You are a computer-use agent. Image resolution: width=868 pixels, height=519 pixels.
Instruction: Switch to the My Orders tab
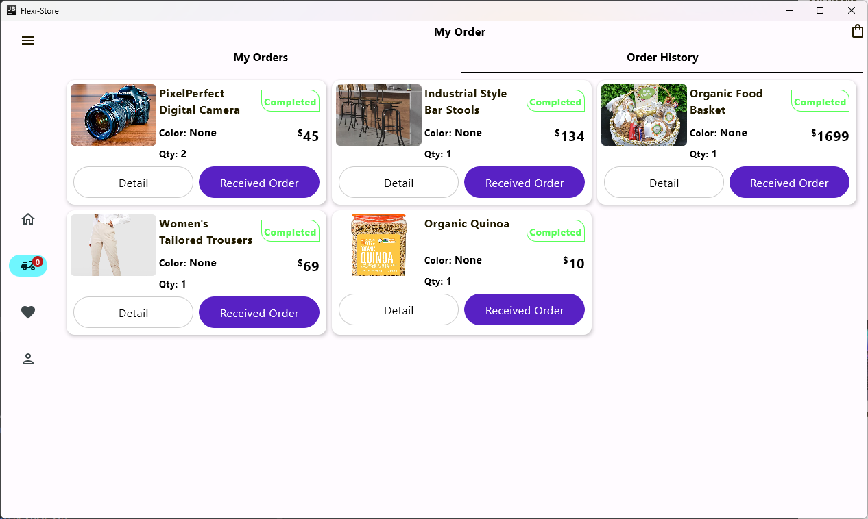click(261, 58)
